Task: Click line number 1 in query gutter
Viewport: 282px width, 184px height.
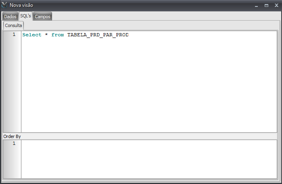Action: (14, 34)
